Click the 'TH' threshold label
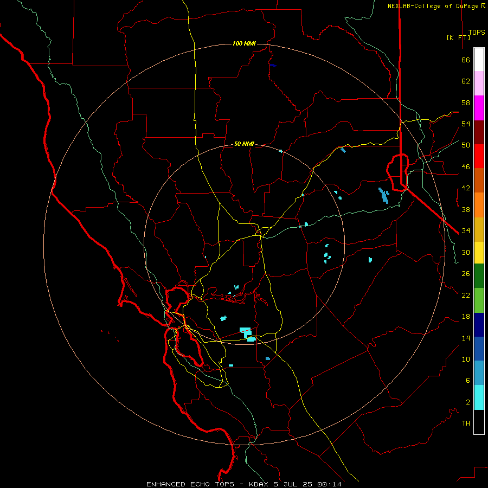The image size is (488, 488). point(466,423)
